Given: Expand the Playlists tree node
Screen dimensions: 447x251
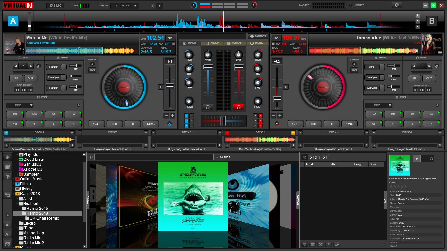Looking at the screenshot, I should click(x=17, y=155).
